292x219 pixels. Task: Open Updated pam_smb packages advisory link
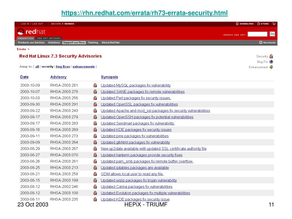(x=147, y=161)
